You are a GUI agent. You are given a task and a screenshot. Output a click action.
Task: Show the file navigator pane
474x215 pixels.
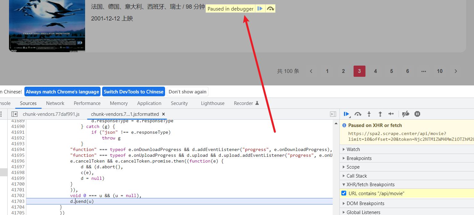pyautogui.click(x=14, y=114)
